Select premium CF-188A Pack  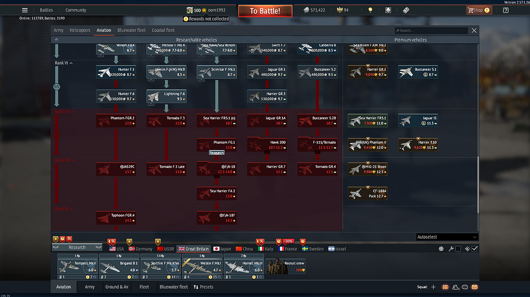[368, 193]
